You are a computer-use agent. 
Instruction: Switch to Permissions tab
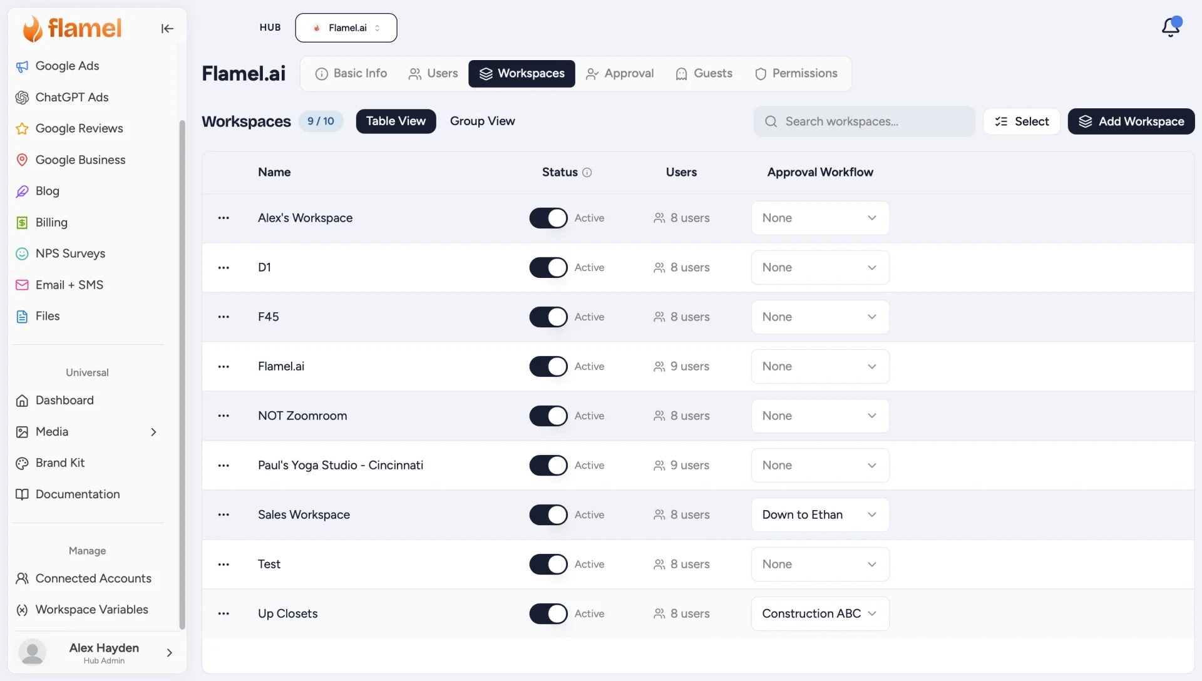tap(796, 74)
